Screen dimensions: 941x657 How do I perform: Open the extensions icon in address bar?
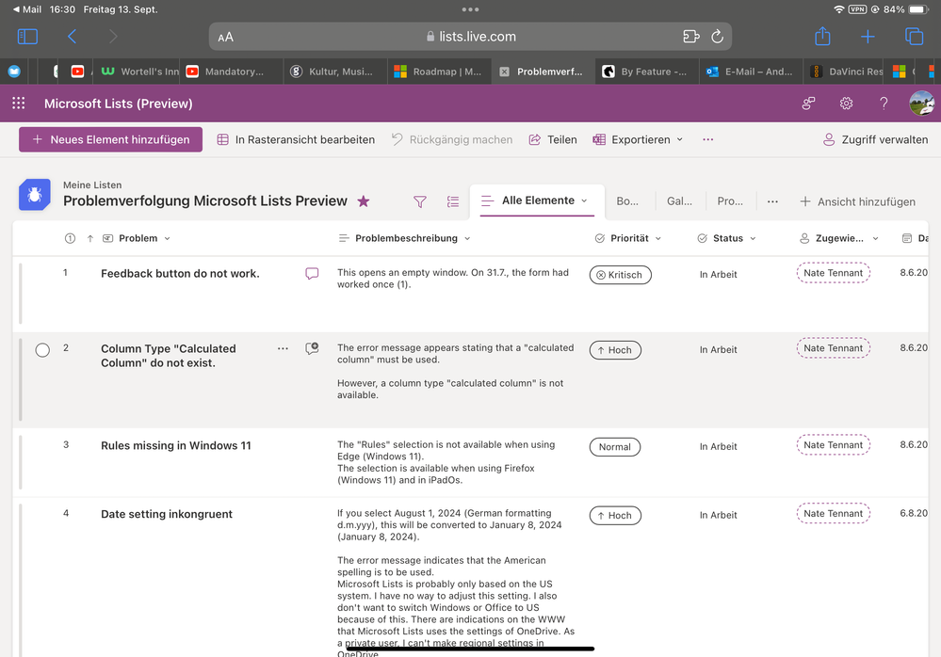691,37
